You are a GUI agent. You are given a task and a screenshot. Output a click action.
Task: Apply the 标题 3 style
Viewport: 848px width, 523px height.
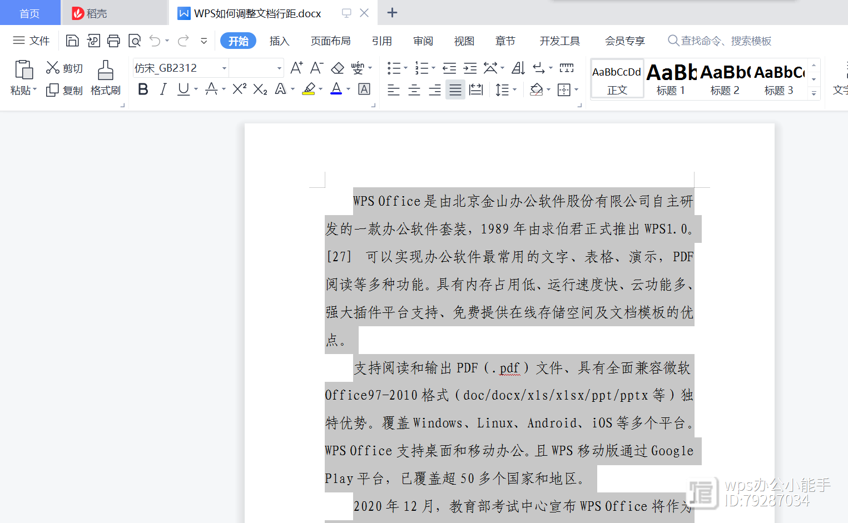[779, 79]
